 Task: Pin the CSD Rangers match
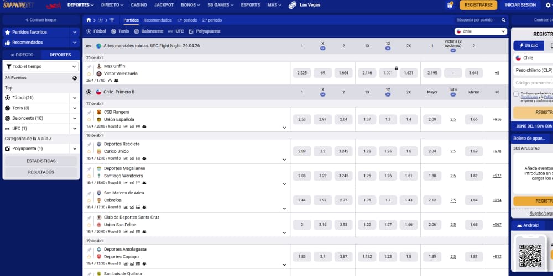[x=89, y=112]
